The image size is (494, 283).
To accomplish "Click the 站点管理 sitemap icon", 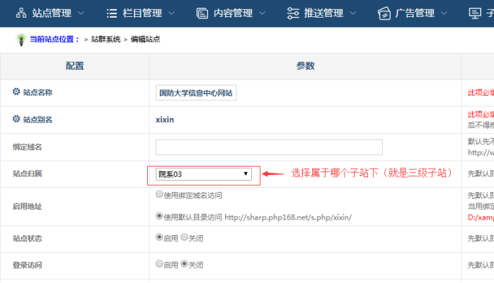I will pos(19,13).
